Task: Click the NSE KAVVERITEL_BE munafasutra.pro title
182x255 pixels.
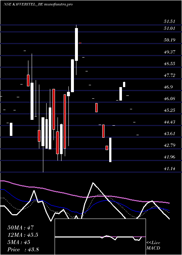Action: 38,4
